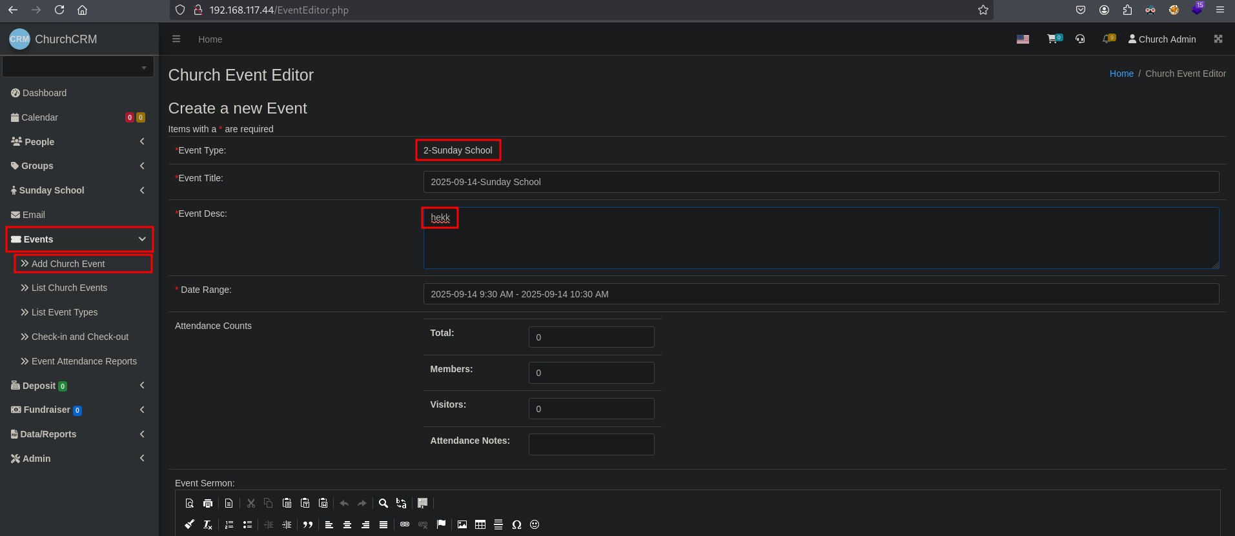
Task: Toggle center alignment in editor
Action: [347, 524]
